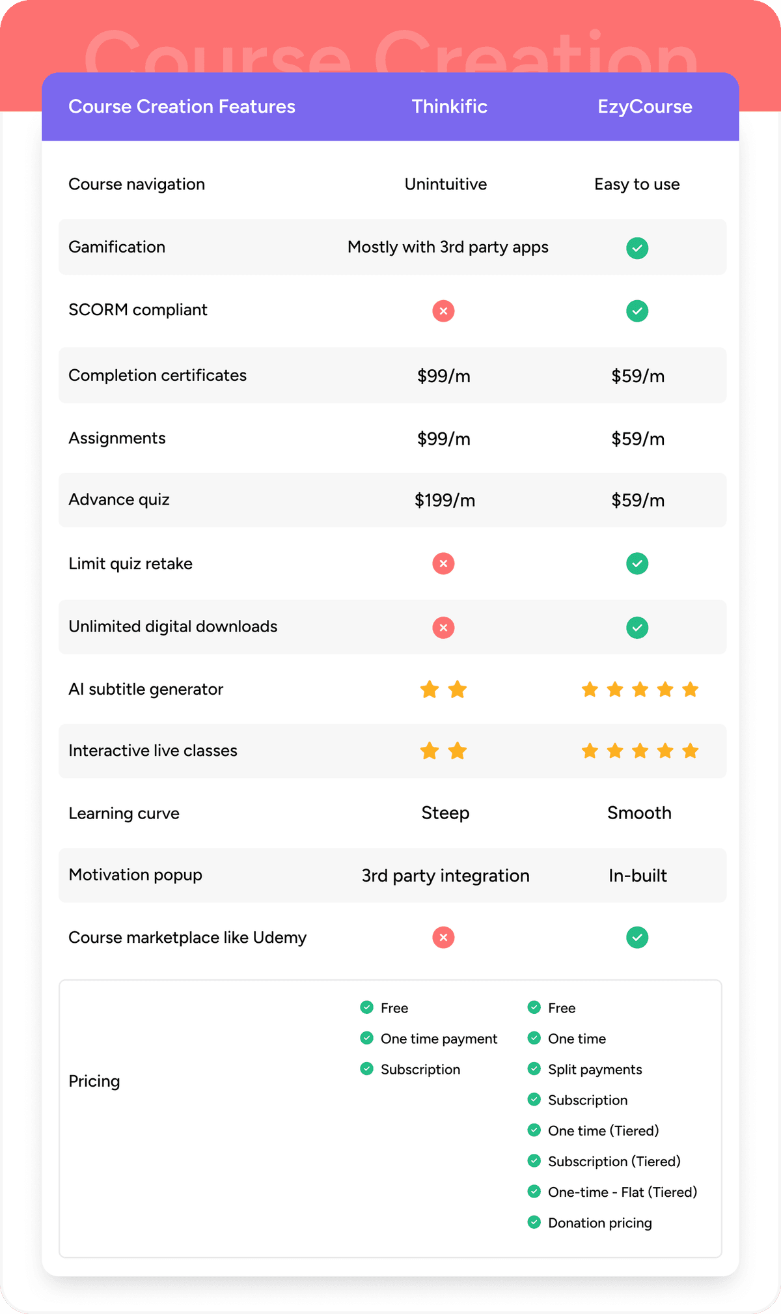This screenshot has width=781, height=1314.
Task: Click the check next to Split payments
Action: [x=534, y=1069]
